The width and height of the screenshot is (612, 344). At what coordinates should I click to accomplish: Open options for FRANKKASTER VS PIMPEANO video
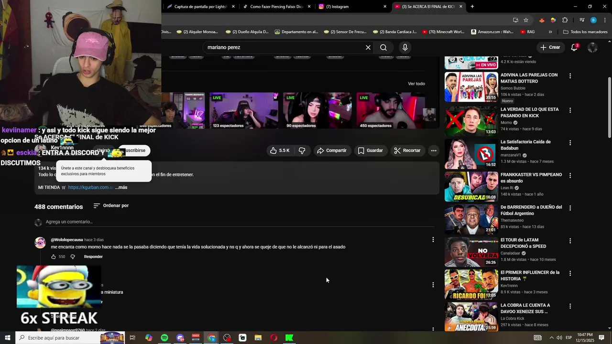(x=570, y=176)
